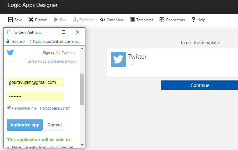Click the popup scrollbar up arrow

click(82, 49)
